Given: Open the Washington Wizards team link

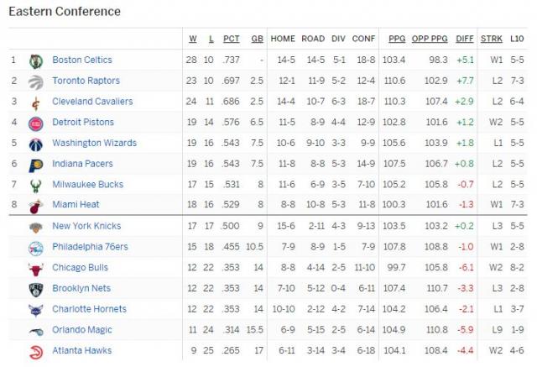Looking at the screenshot, I should point(94,144).
